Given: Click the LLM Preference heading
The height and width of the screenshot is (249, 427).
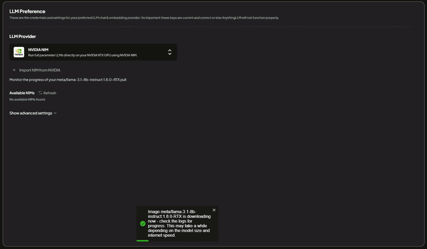Looking at the screenshot, I should tap(27, 12).
